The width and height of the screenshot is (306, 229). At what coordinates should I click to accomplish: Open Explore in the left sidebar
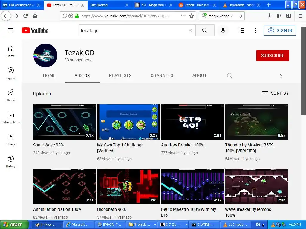(11, 73)
